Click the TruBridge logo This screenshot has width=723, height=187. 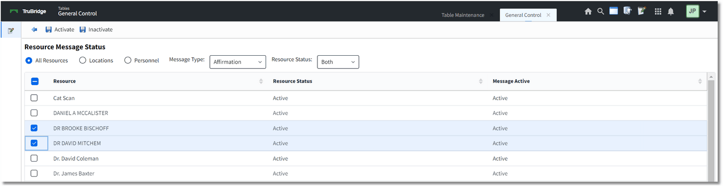coord(28,11)
